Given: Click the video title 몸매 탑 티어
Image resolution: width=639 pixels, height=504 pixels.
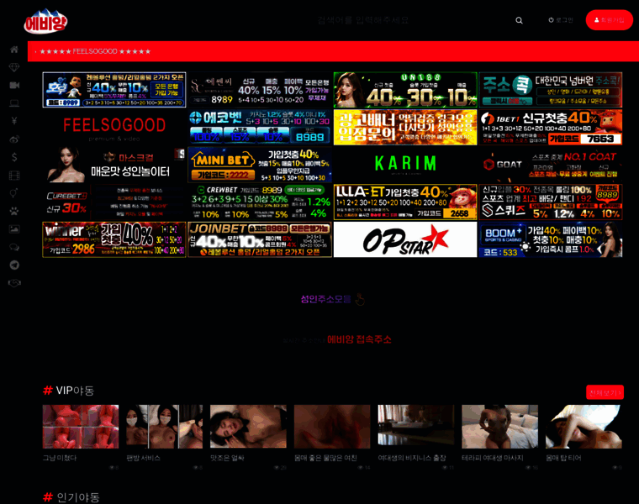Looking at the screenshot, I should click(x=563, y=458).
